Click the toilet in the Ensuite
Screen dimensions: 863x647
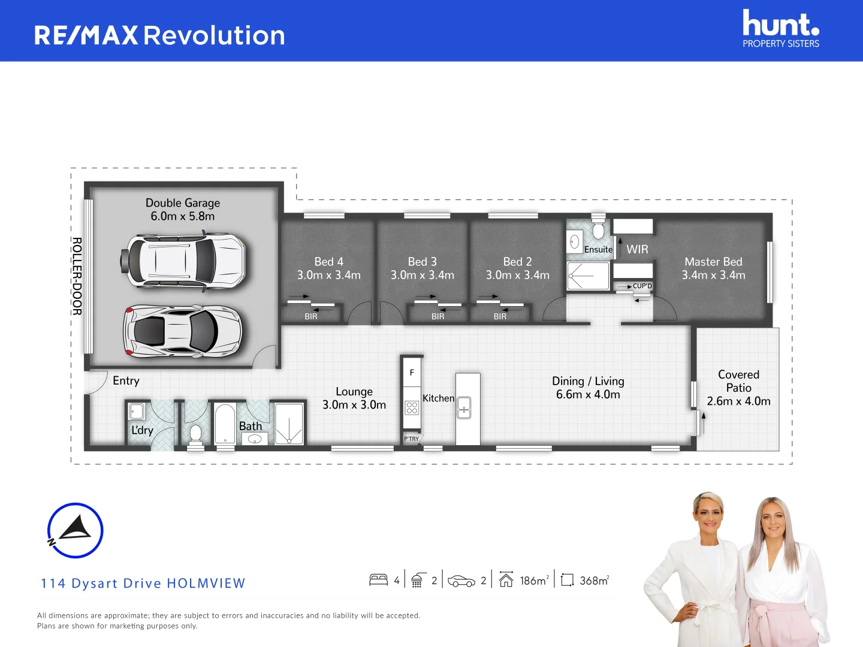click(x=598, y=230)
